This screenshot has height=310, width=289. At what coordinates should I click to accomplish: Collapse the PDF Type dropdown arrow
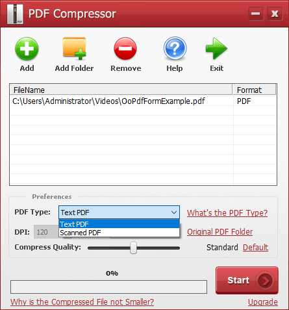[x=174, y=213]
